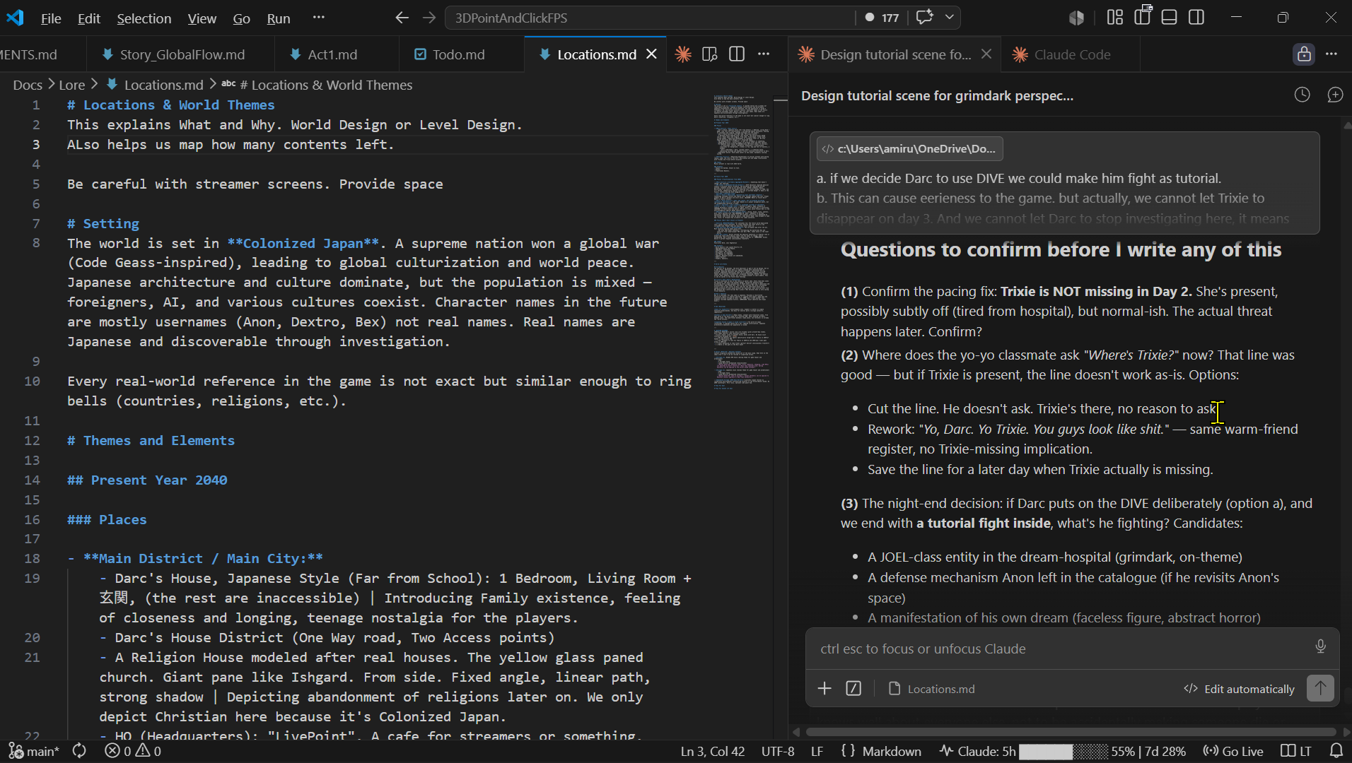Open editor more actions ellipsis
Screen dimensions: 1352x763
point(764,54)
